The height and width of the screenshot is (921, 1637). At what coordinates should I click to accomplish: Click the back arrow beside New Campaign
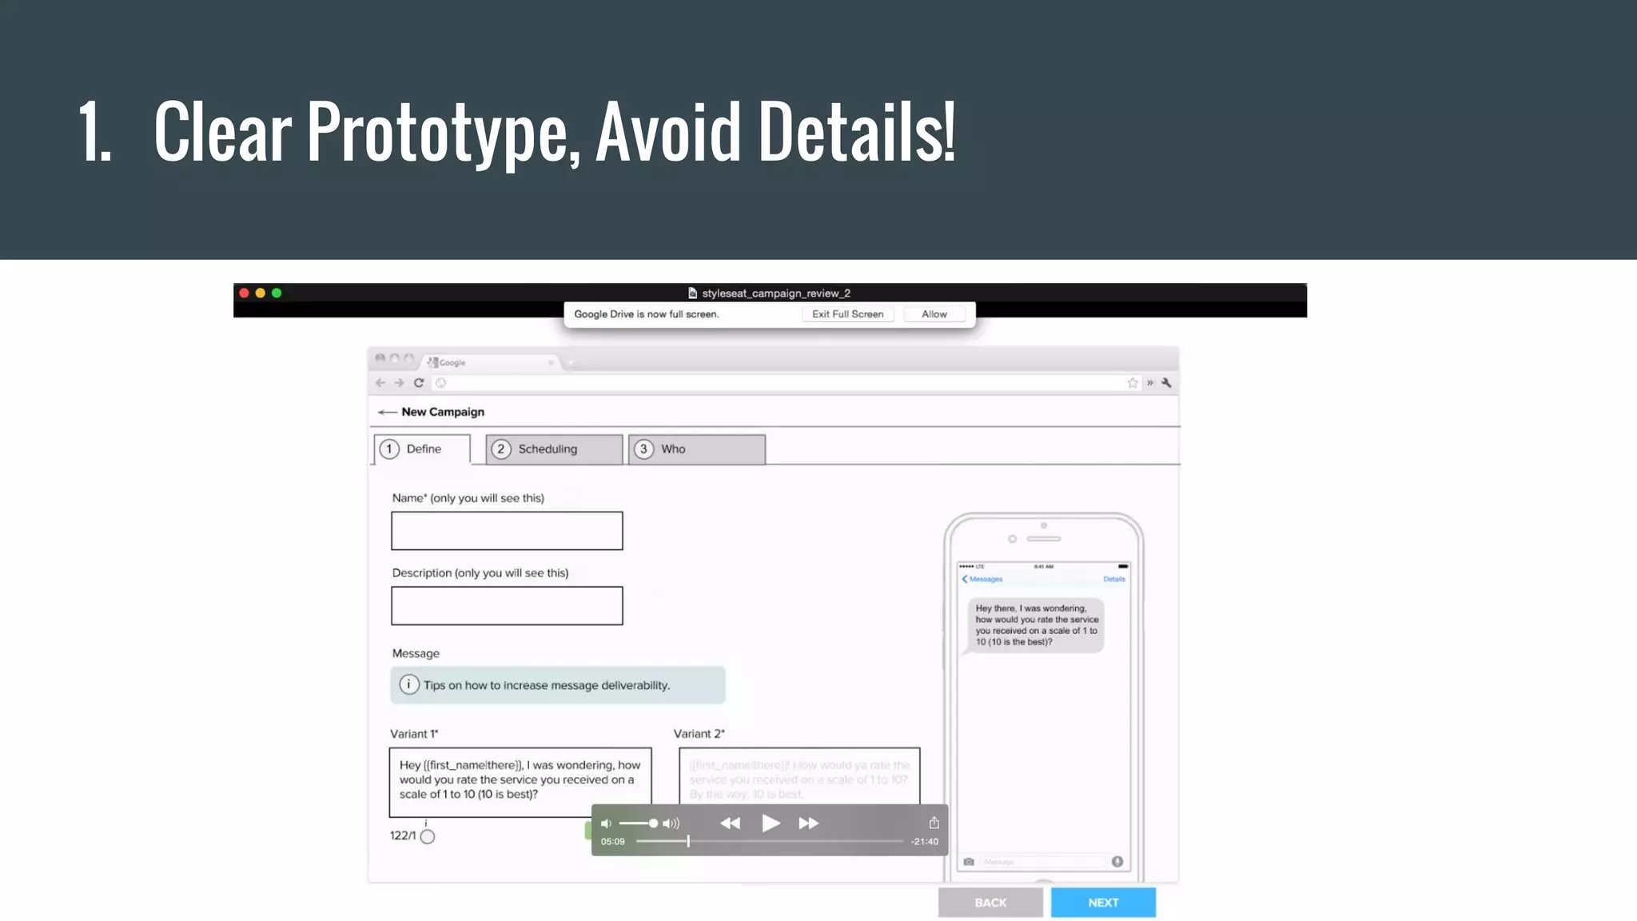coord(387,412)
